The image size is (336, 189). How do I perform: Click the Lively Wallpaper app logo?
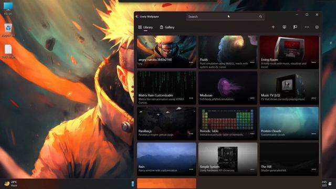137,16
